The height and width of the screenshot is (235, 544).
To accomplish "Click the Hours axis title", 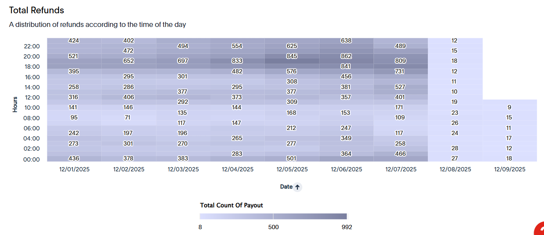I will tap(15, 105).
